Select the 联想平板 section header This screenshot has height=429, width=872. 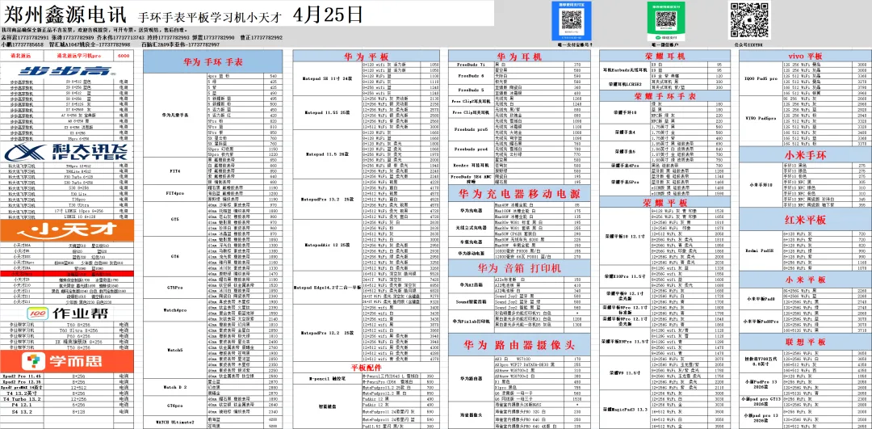805,340
